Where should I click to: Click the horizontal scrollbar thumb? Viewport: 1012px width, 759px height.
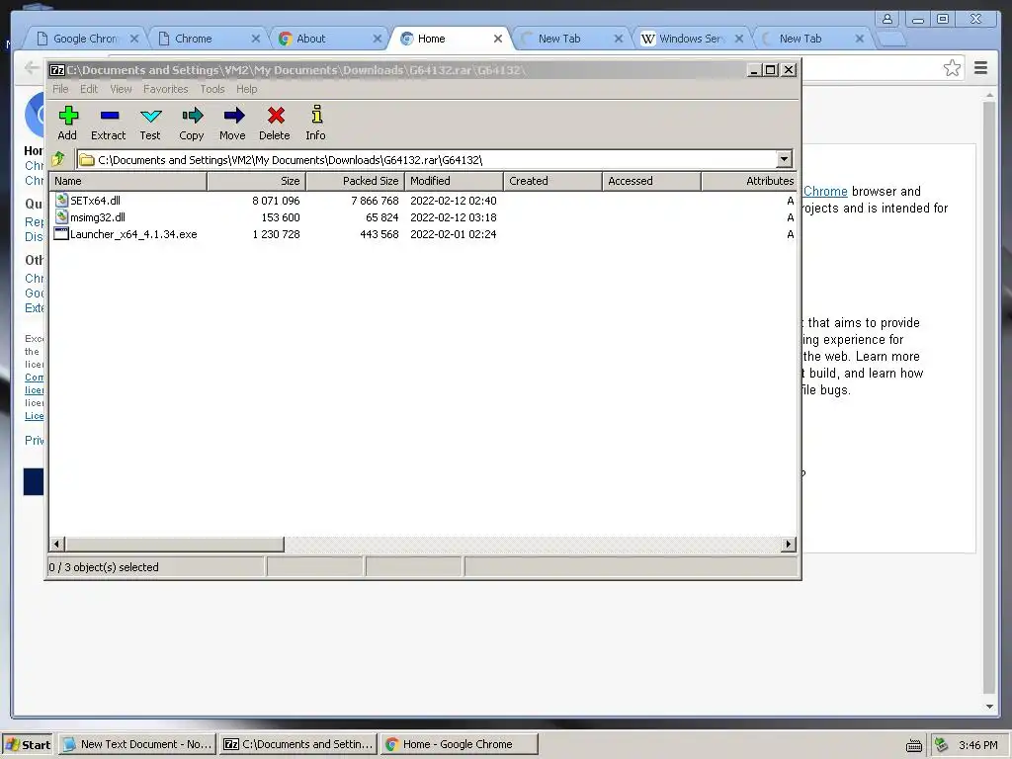pyautogui.click(x=174, y=545)
